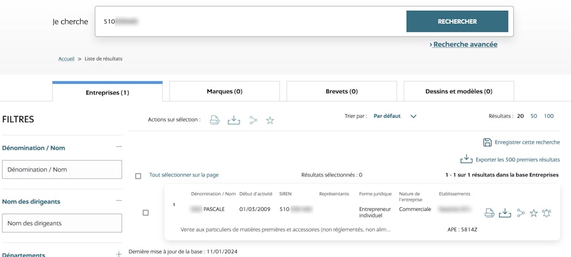Focus the Nom des dirigeants filter input

tap(62, 223)
